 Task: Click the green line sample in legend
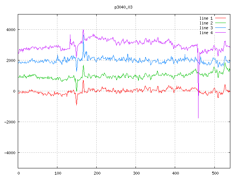tap(221, 23)
